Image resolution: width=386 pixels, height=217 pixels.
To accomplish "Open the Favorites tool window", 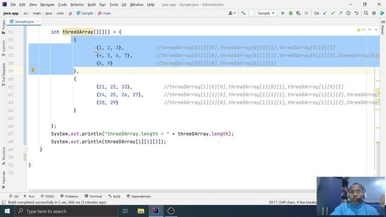I will 4,180.
